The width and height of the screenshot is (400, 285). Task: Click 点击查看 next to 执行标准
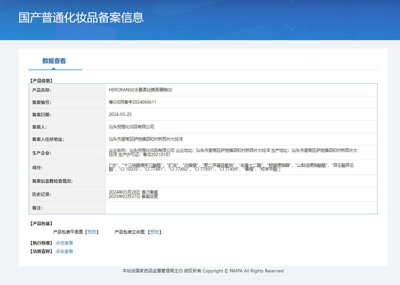pos(64,243)
